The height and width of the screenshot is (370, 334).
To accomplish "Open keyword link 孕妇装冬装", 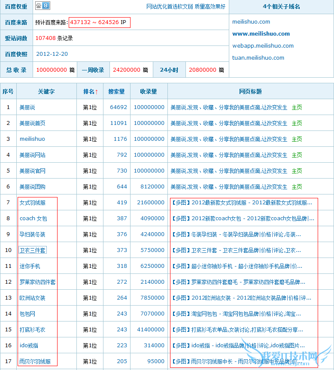I will tap(32, 234).
